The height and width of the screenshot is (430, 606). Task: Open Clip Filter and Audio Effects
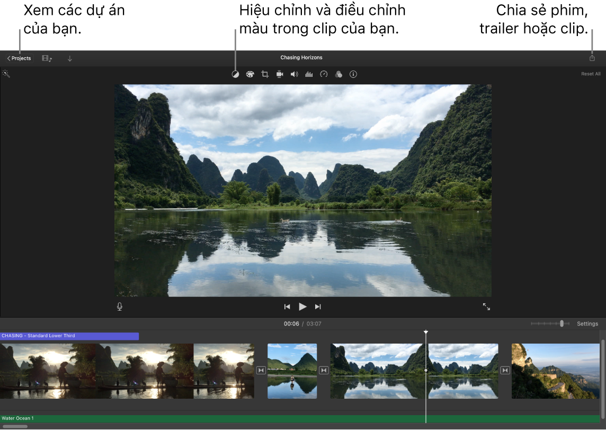pos(338,74)
